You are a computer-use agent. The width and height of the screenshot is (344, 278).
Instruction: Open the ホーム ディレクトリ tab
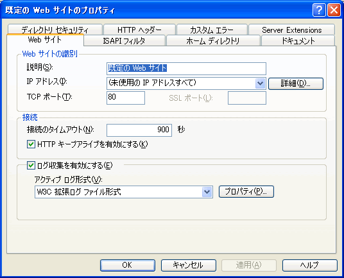pyautogui.click(x=213, y=40)
